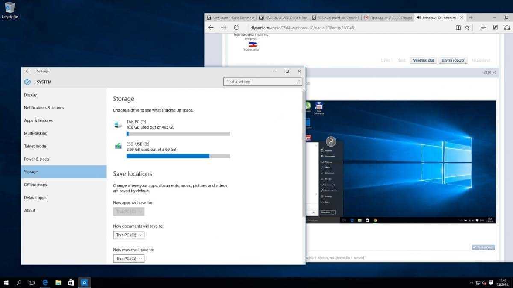Open the Recycle Bin desktop icon
The image size is (513, 288).
click(x=9, y=10)
